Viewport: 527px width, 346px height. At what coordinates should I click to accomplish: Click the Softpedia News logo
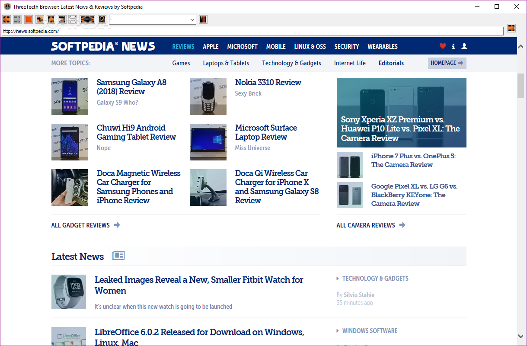[x=103, y=46]
